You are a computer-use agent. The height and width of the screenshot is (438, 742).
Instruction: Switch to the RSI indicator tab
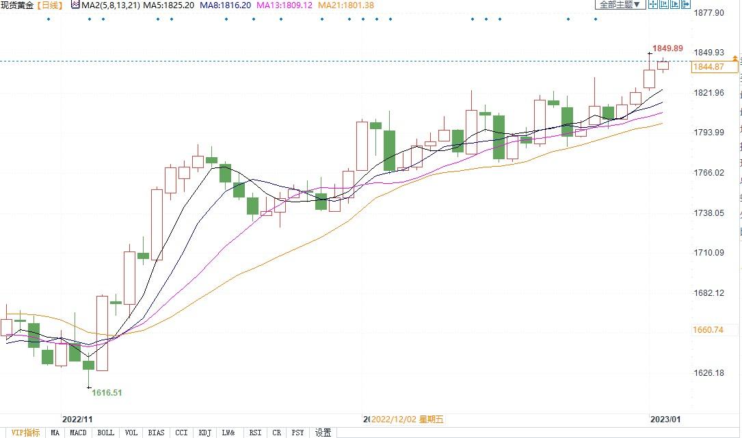[x=255, y=433]
